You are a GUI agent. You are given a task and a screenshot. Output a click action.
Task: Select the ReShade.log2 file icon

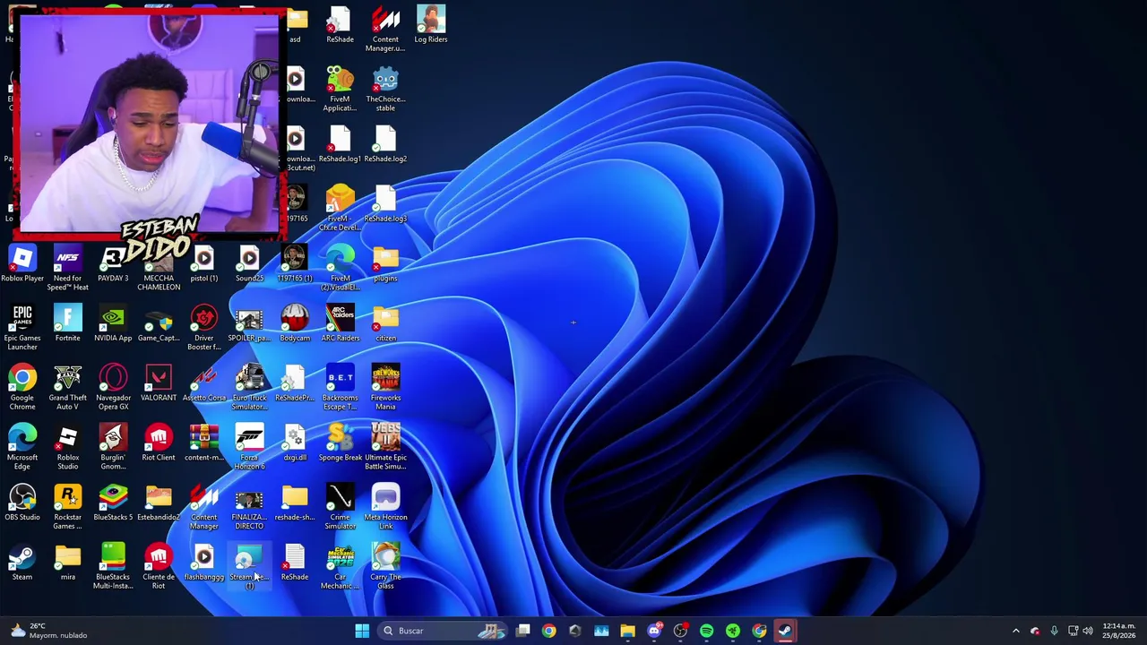tap(385, 145)
